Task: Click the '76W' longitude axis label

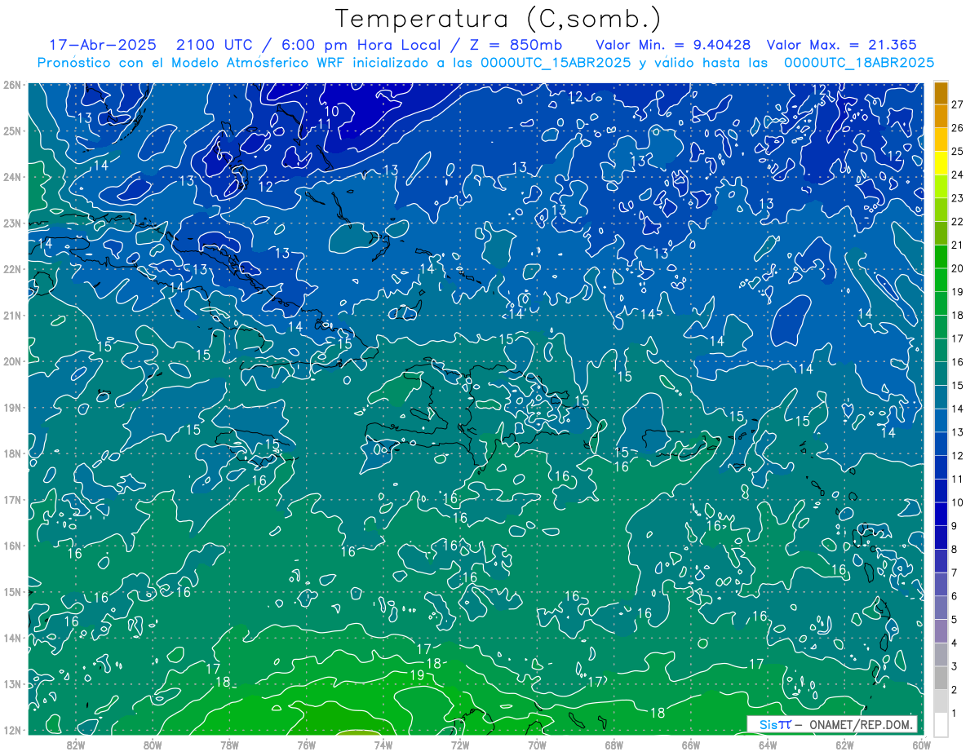Action: 306,744
